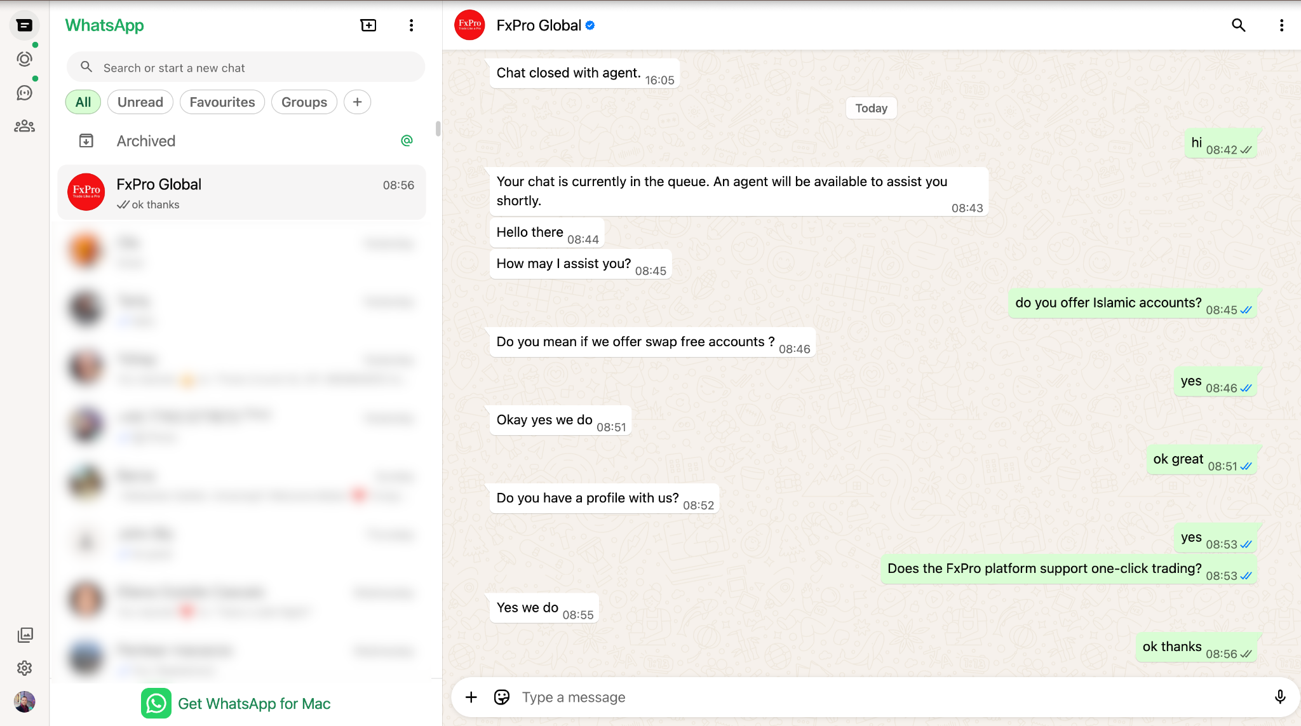Click the WhatsApp logo in Mac banner
The image size is (1301, 726).
[156, 703]
